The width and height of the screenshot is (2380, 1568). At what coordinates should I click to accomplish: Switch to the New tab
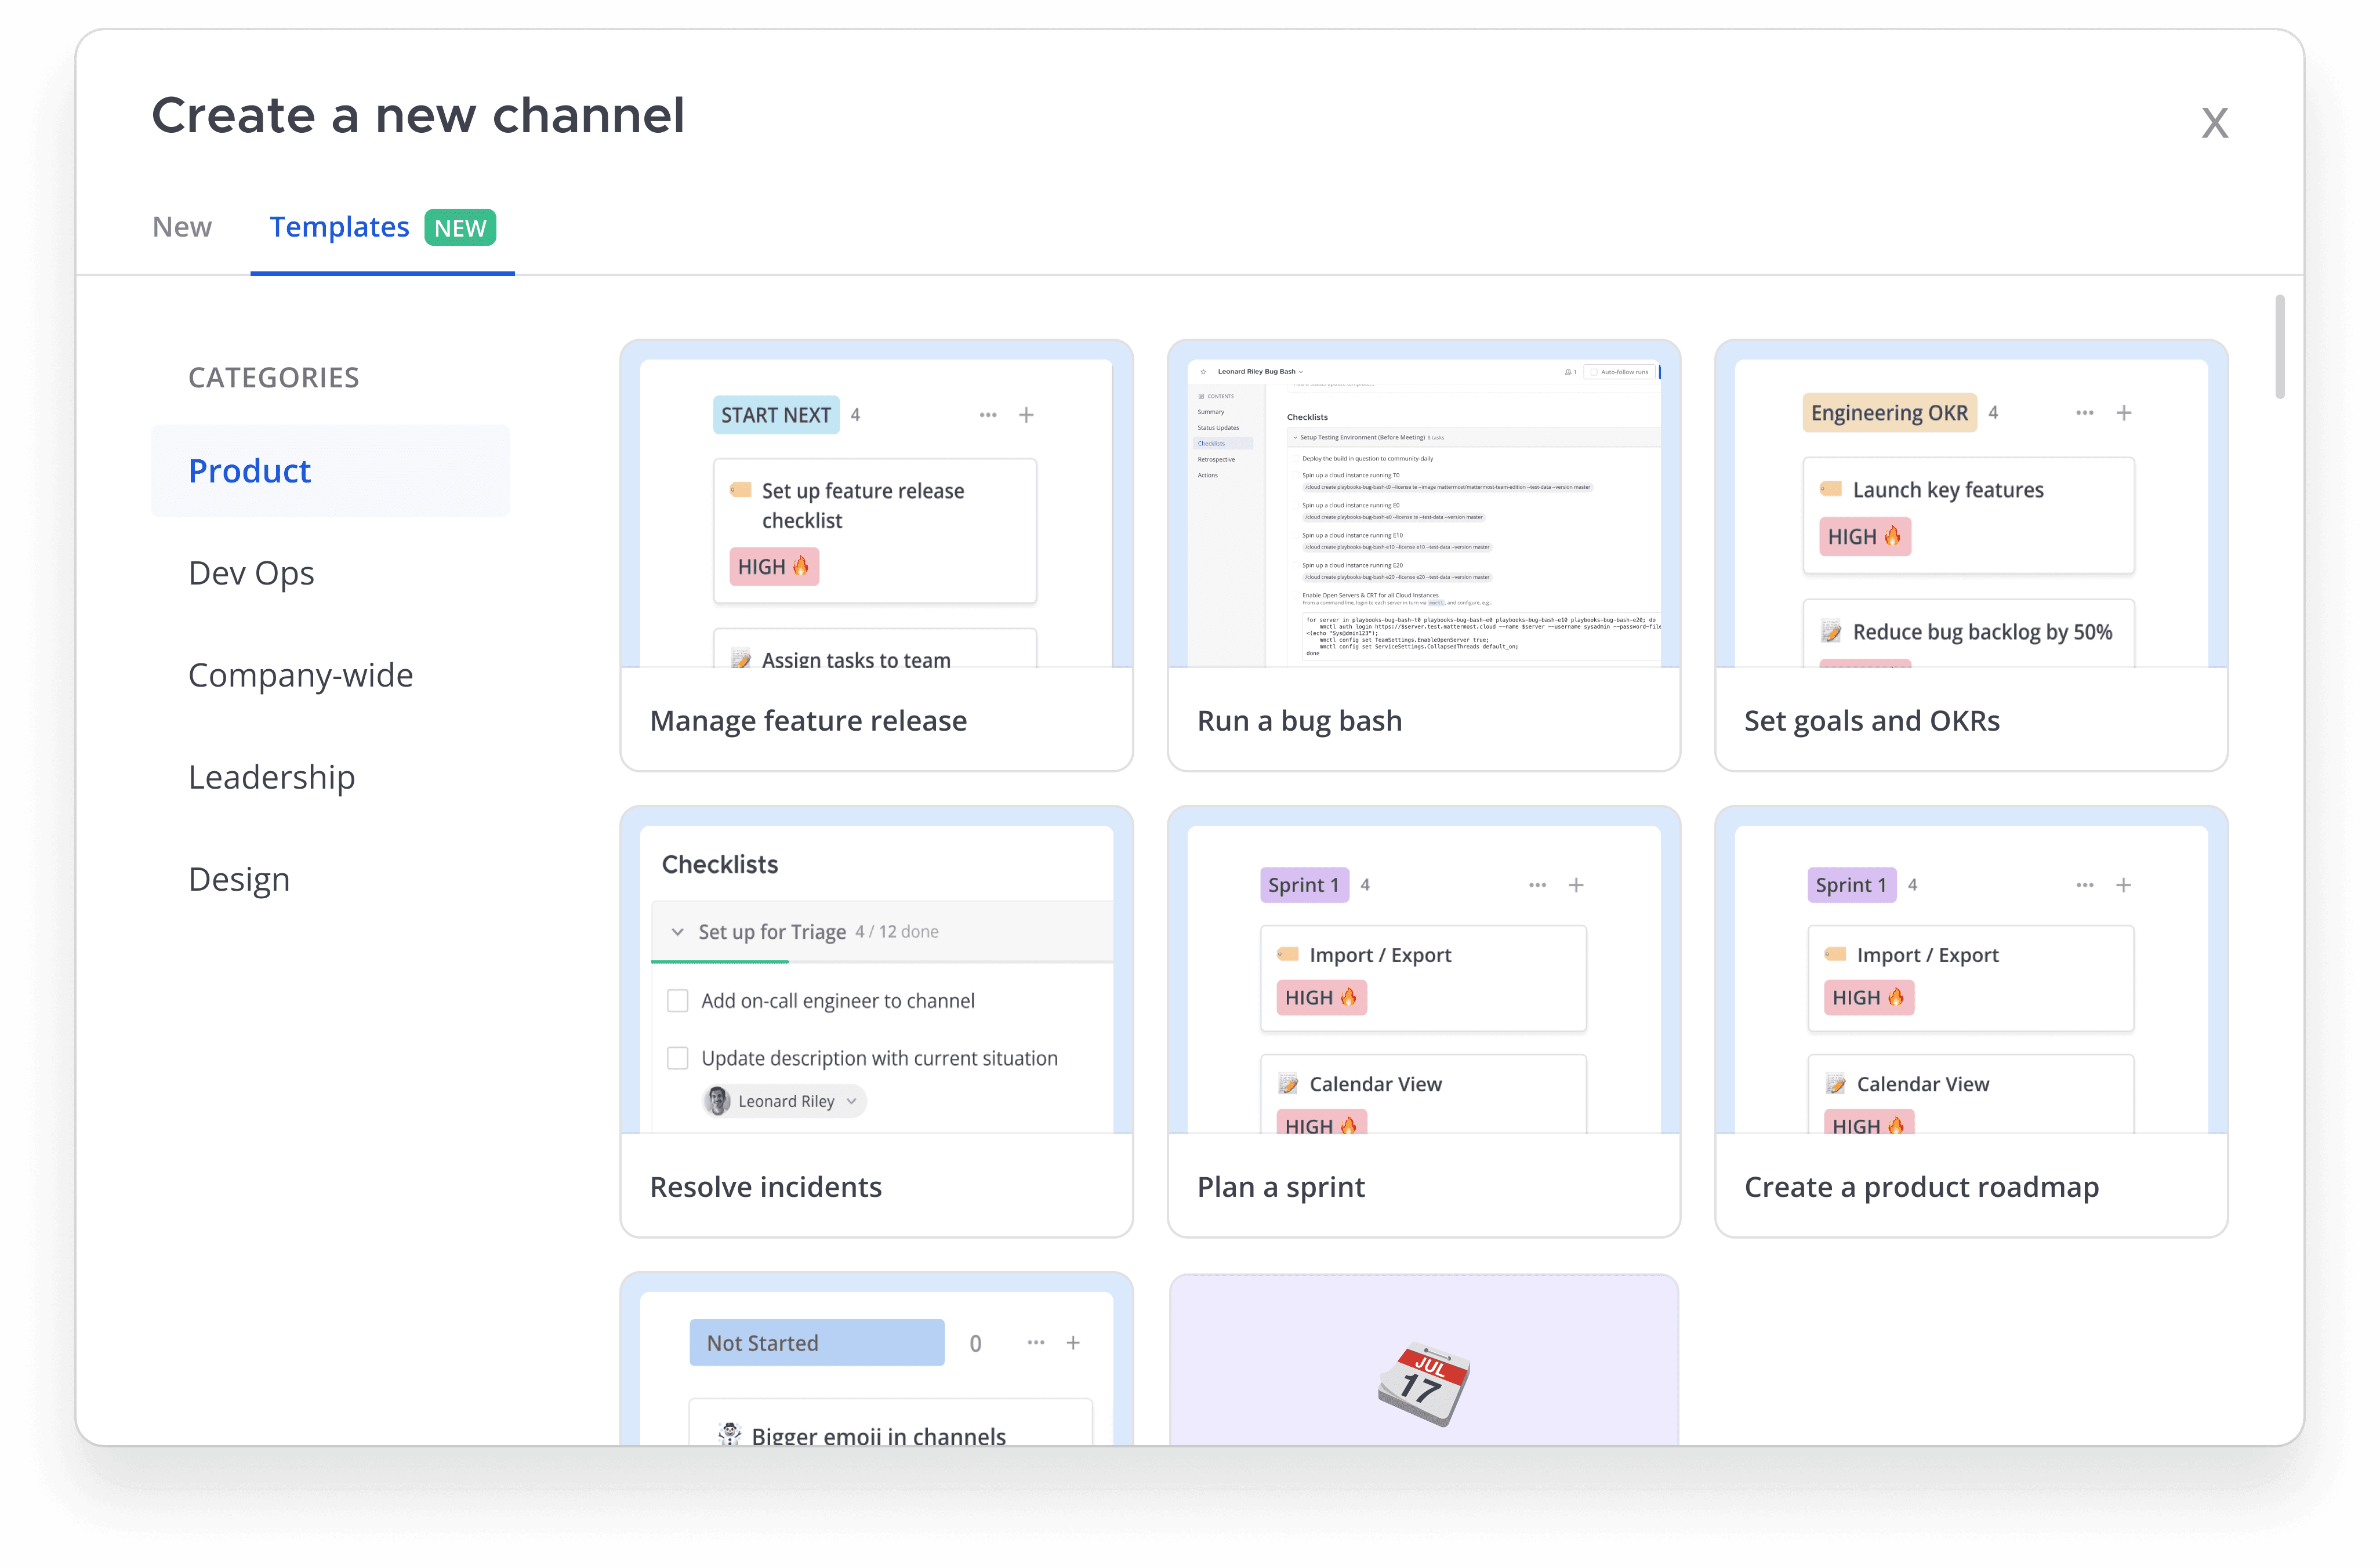[182, 227]
